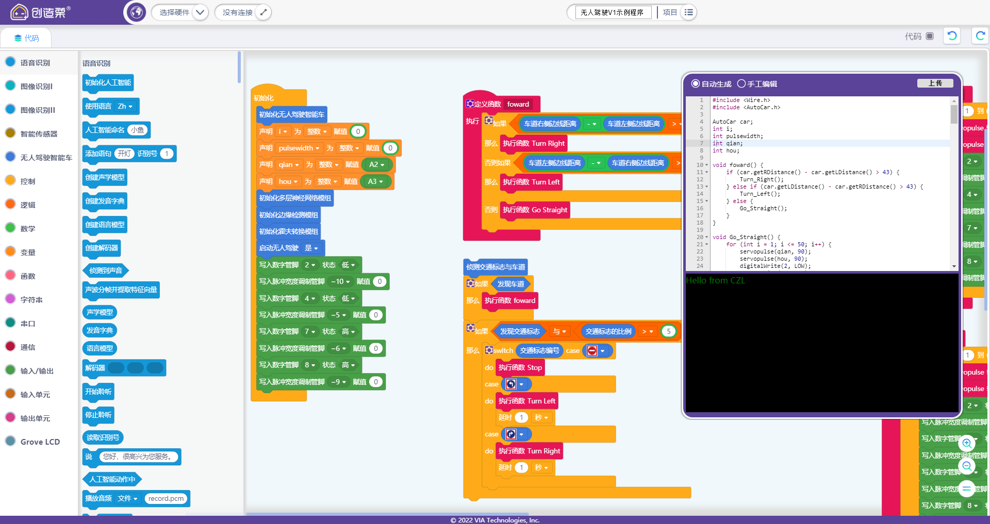The height and width of the screenshot is (524, 990).
Task: Zoom in on the block workspace
Action: pyautogui.click(x=967, y=443)
